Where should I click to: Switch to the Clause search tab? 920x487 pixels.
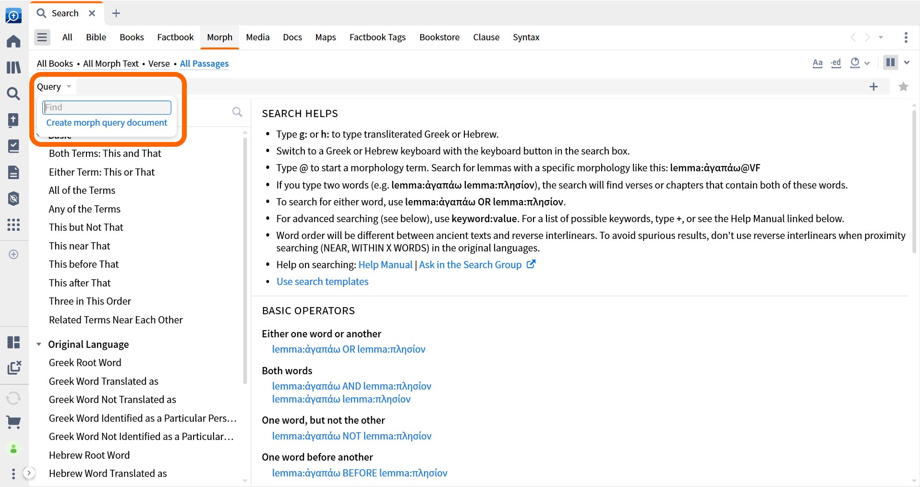click(486, 37)
